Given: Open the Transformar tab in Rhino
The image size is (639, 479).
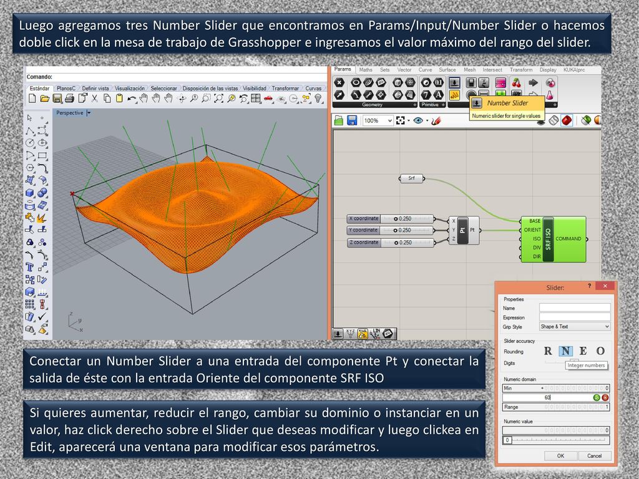Looking at the screenshot, I should click(x=285, y=89).
